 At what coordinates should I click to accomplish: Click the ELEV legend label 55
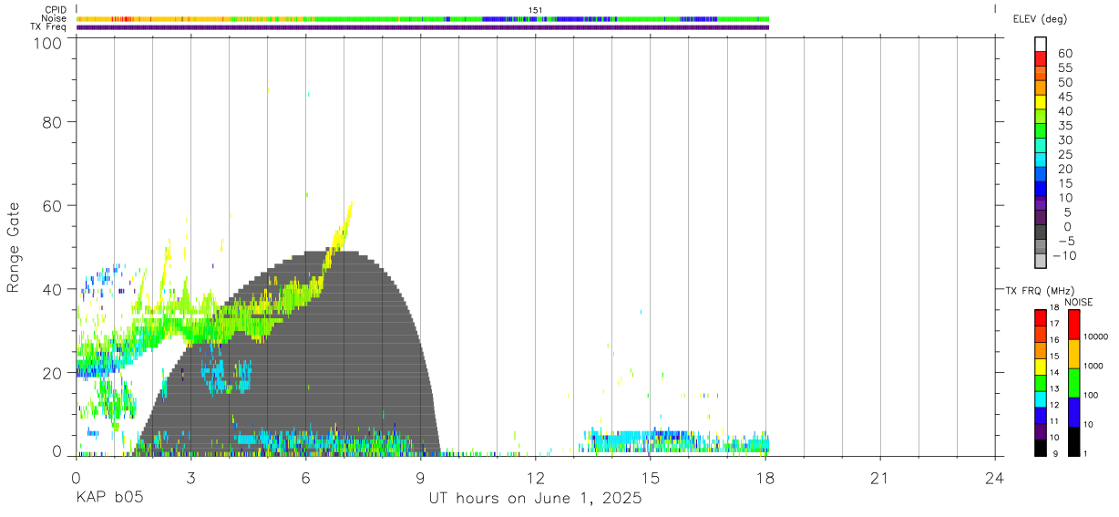pos(1063,68)
